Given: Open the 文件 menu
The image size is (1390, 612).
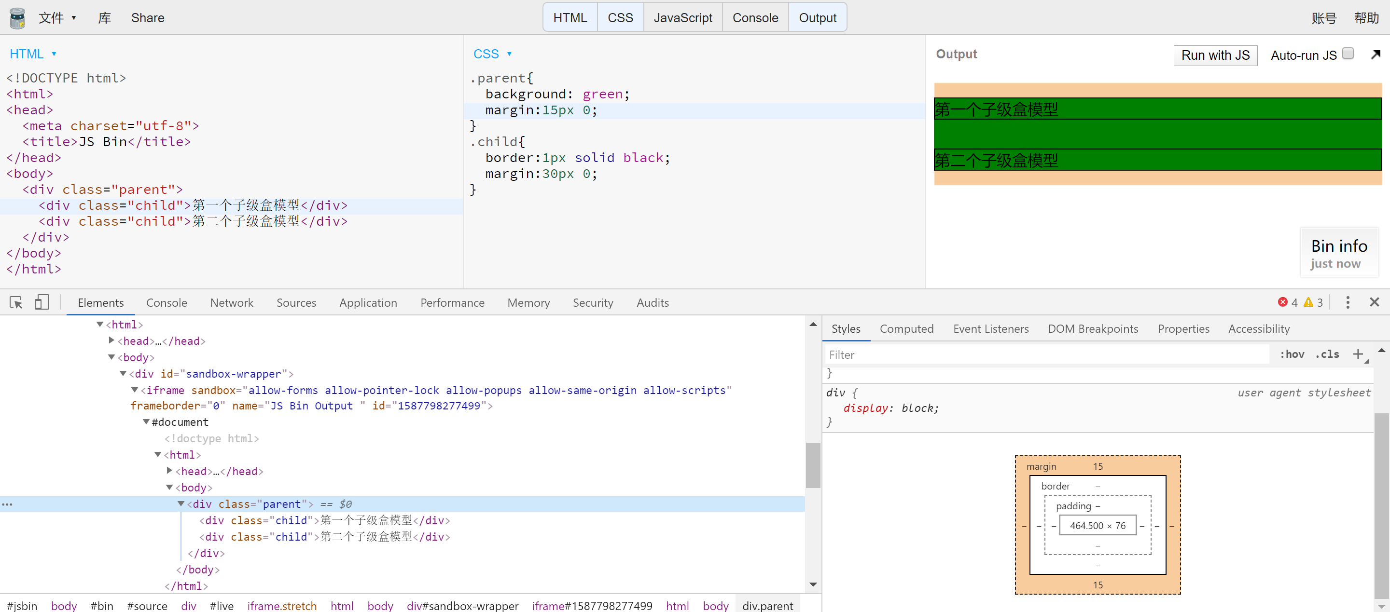Looking at the screenshot, I should coord(57,18).
